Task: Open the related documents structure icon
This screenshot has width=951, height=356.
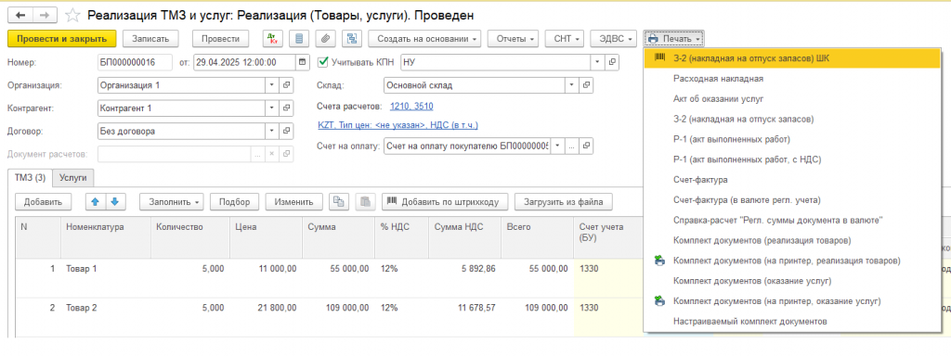Action: (352, 39)
